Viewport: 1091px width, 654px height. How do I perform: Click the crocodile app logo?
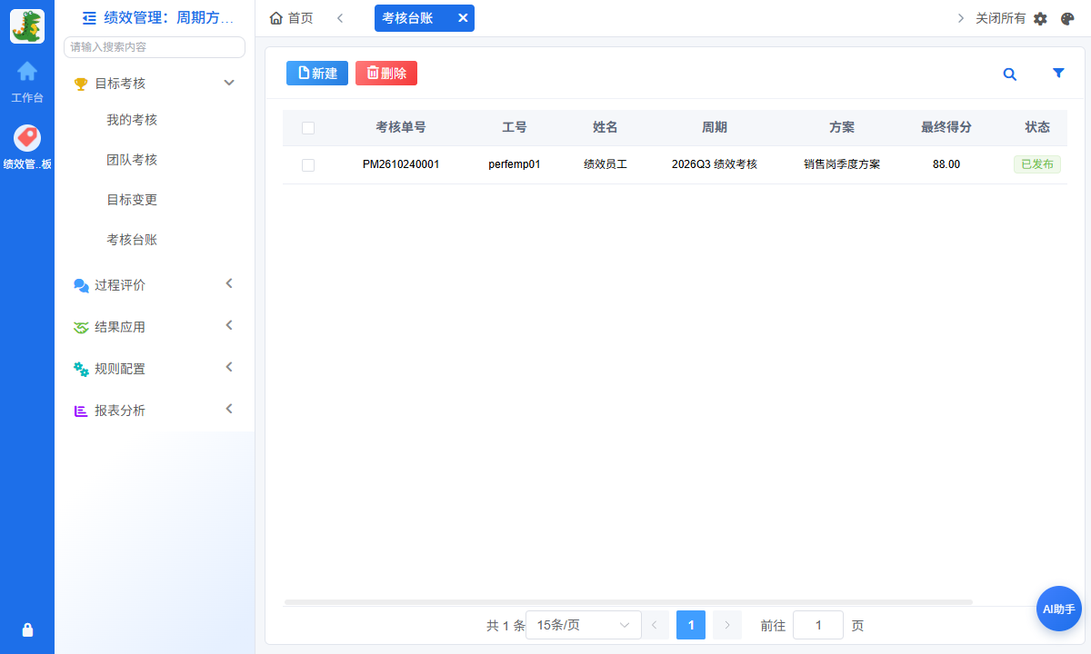click(x=27, y=26)
